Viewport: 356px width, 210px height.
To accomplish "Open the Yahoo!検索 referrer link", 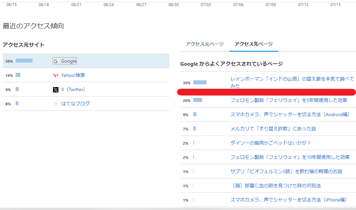I will click(73, 76).
